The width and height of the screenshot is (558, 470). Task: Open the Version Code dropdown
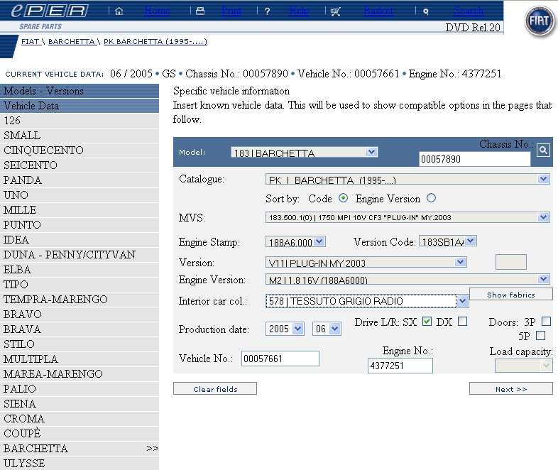(448, 241)
